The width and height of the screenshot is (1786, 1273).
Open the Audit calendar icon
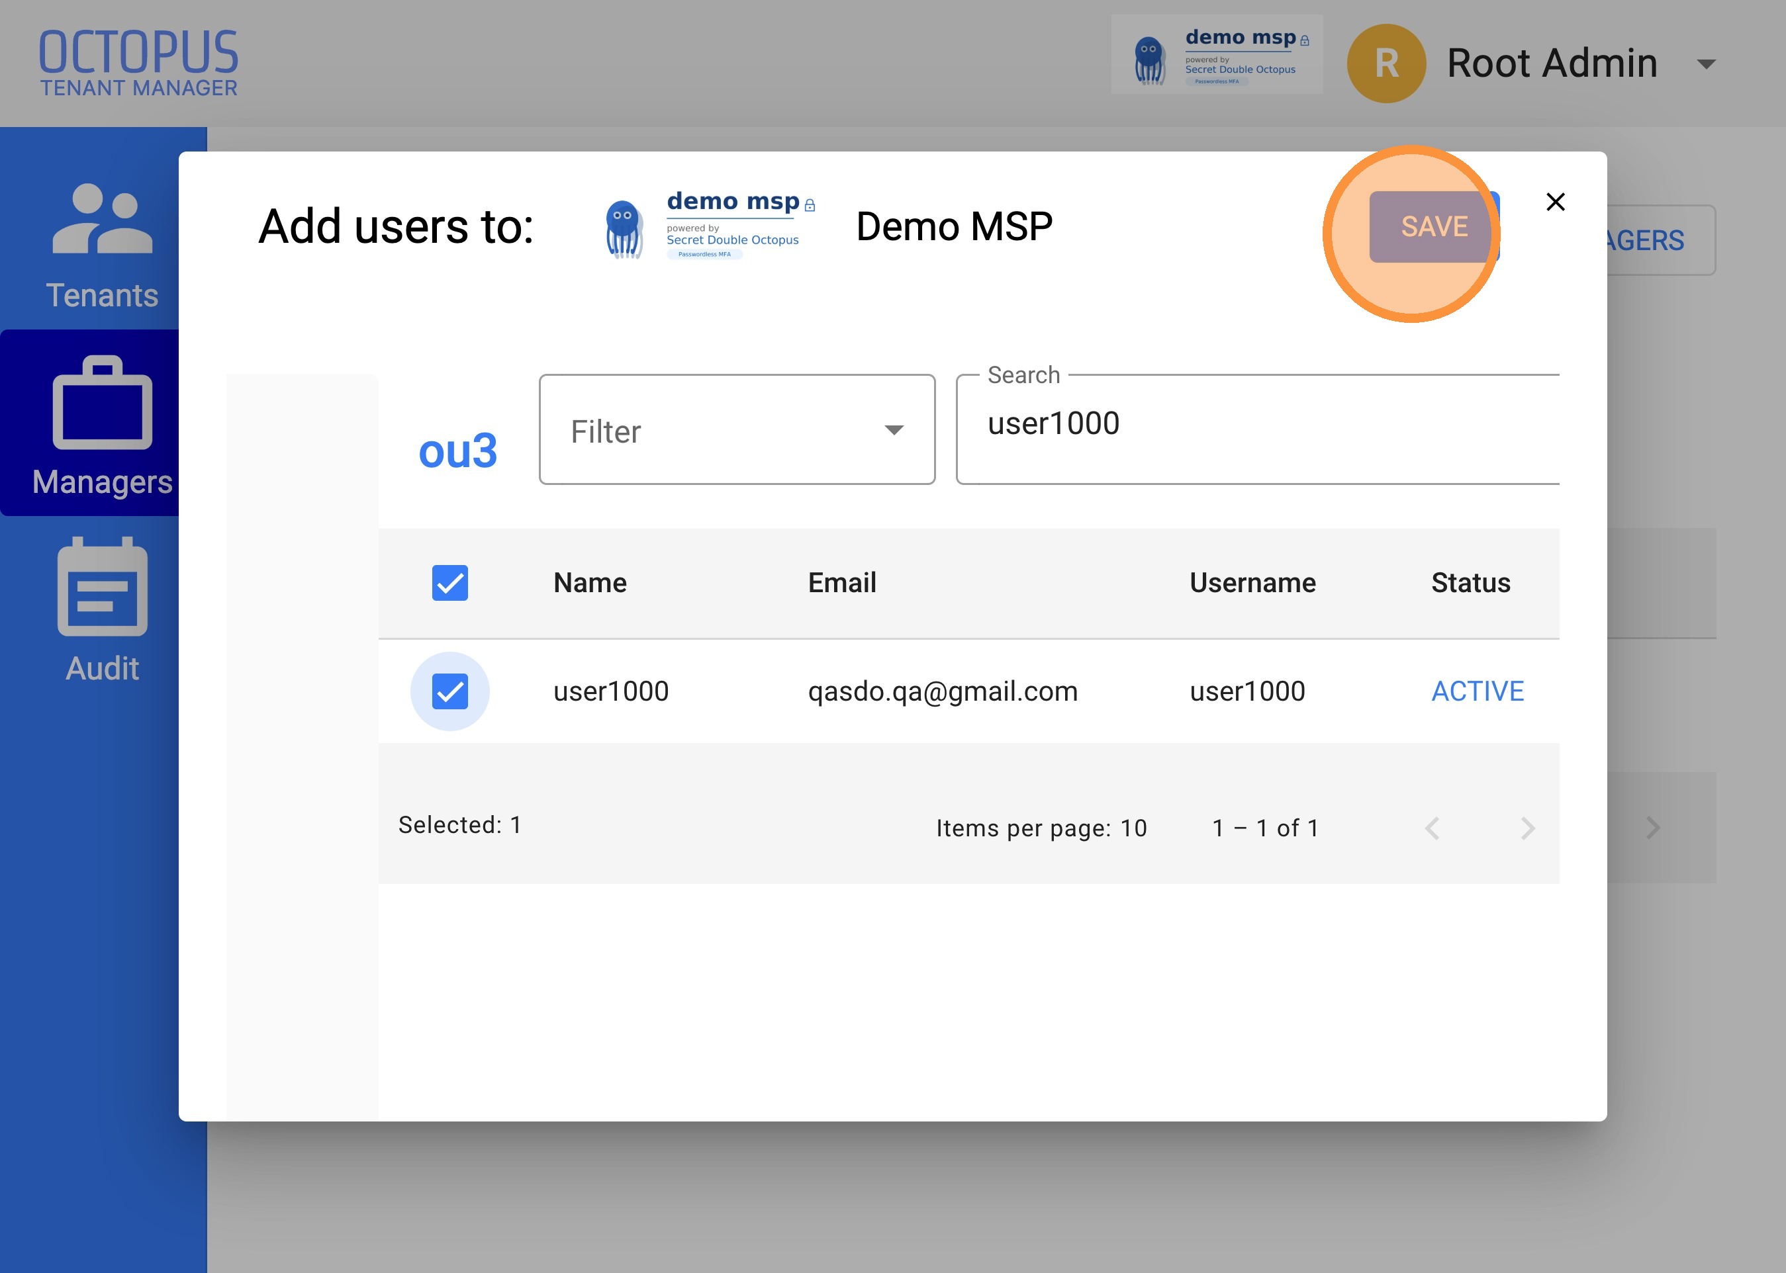[102, 586]
